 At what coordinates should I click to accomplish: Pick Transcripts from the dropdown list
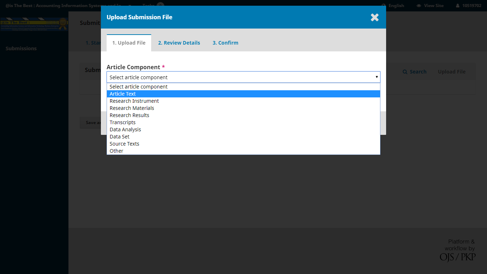pyautogui.click(x=243, y=122)
